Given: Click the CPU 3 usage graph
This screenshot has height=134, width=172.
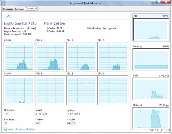Looking at the screenshot, I should pos(113,57).
